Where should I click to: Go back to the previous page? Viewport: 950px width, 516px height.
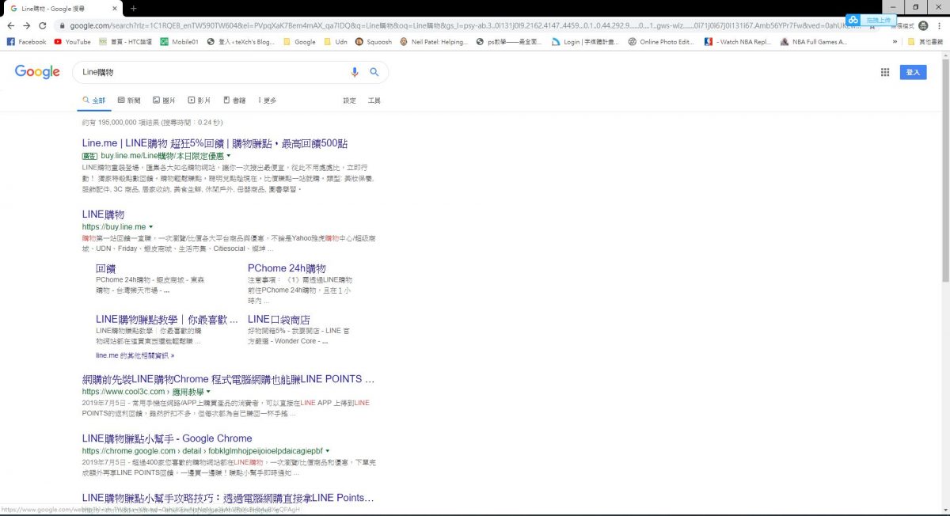point(10,25)
